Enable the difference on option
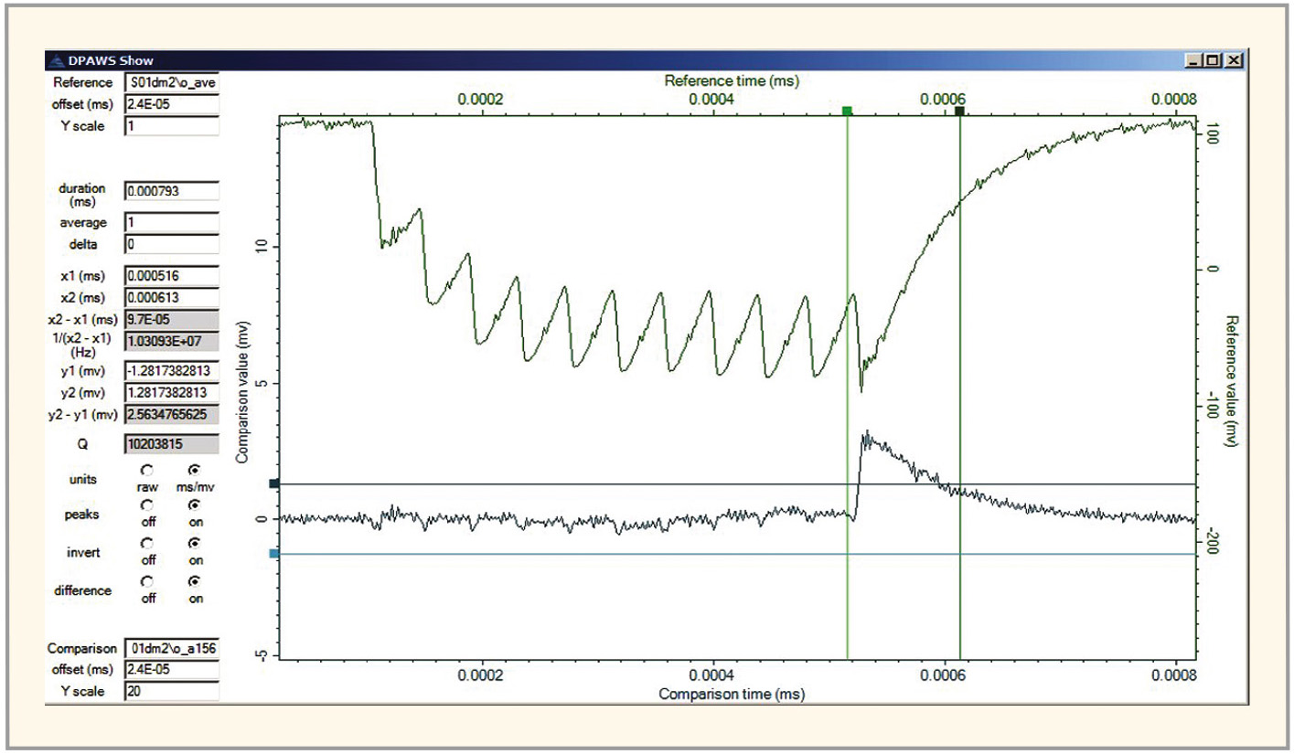1294x754 pixels. click(193, 580)
